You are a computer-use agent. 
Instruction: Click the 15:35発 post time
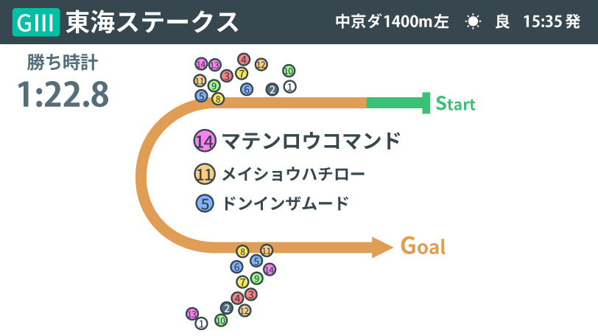click(552, 22)
